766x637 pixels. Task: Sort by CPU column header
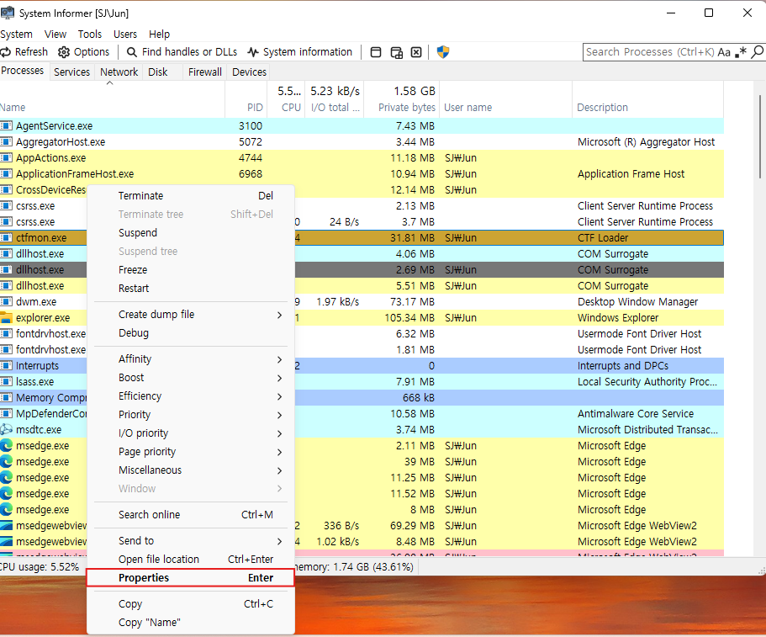[286, 100]
